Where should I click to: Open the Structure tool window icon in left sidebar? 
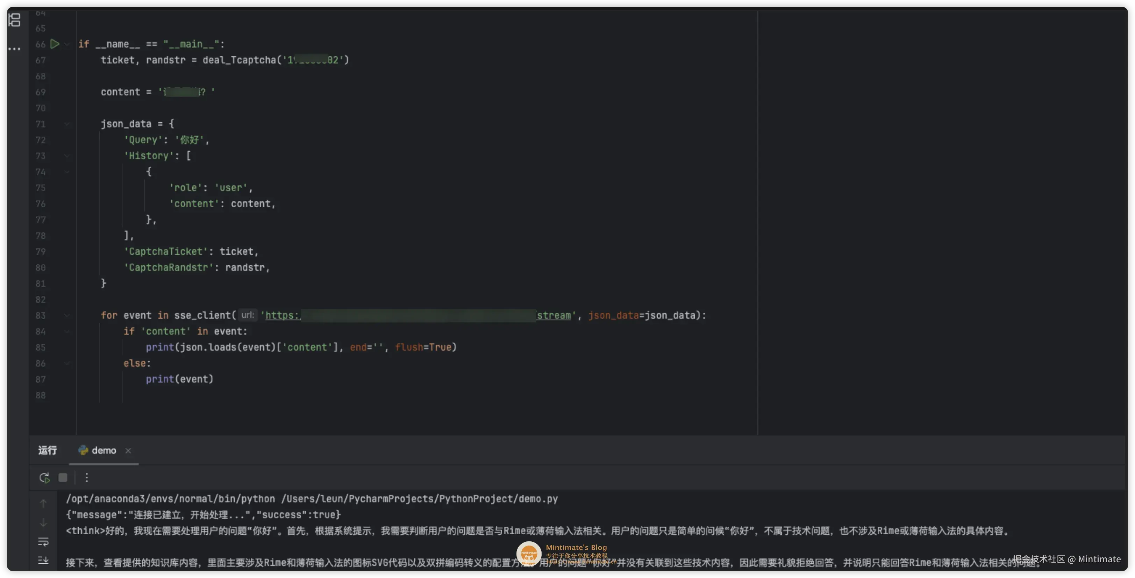[14, 20]
